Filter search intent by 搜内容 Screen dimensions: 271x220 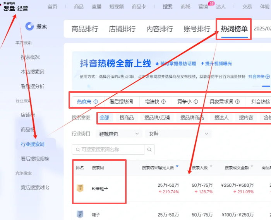(x=246, y=118)
